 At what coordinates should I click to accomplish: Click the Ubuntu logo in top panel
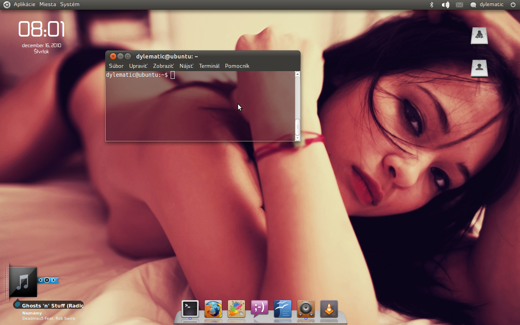(x=7, y=4)
